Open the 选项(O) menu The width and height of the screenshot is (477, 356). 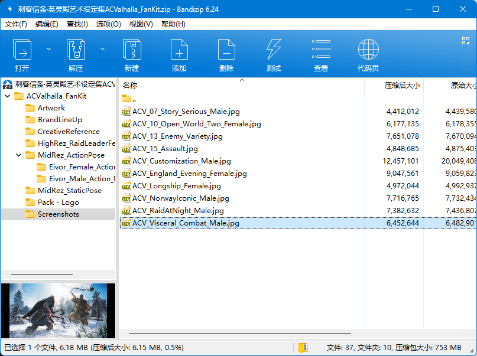(109, 24)
